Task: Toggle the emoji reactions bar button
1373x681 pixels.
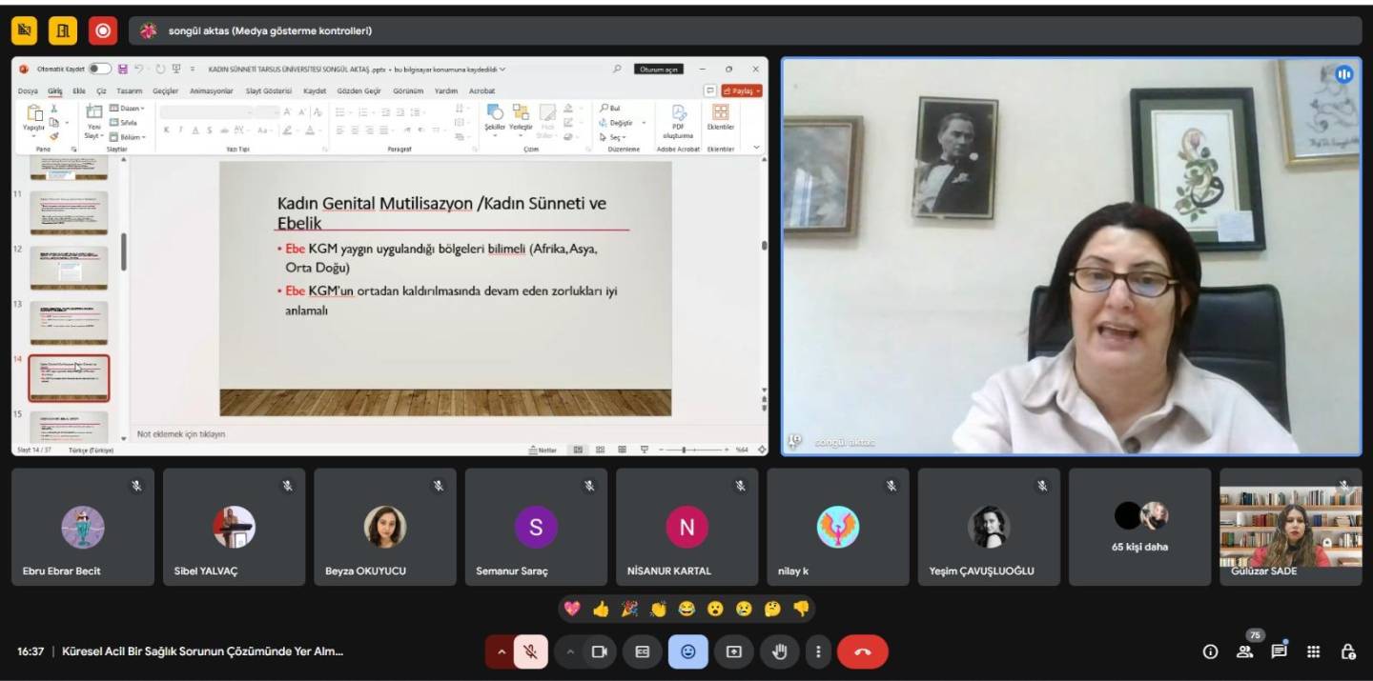Action: (688, 651)
